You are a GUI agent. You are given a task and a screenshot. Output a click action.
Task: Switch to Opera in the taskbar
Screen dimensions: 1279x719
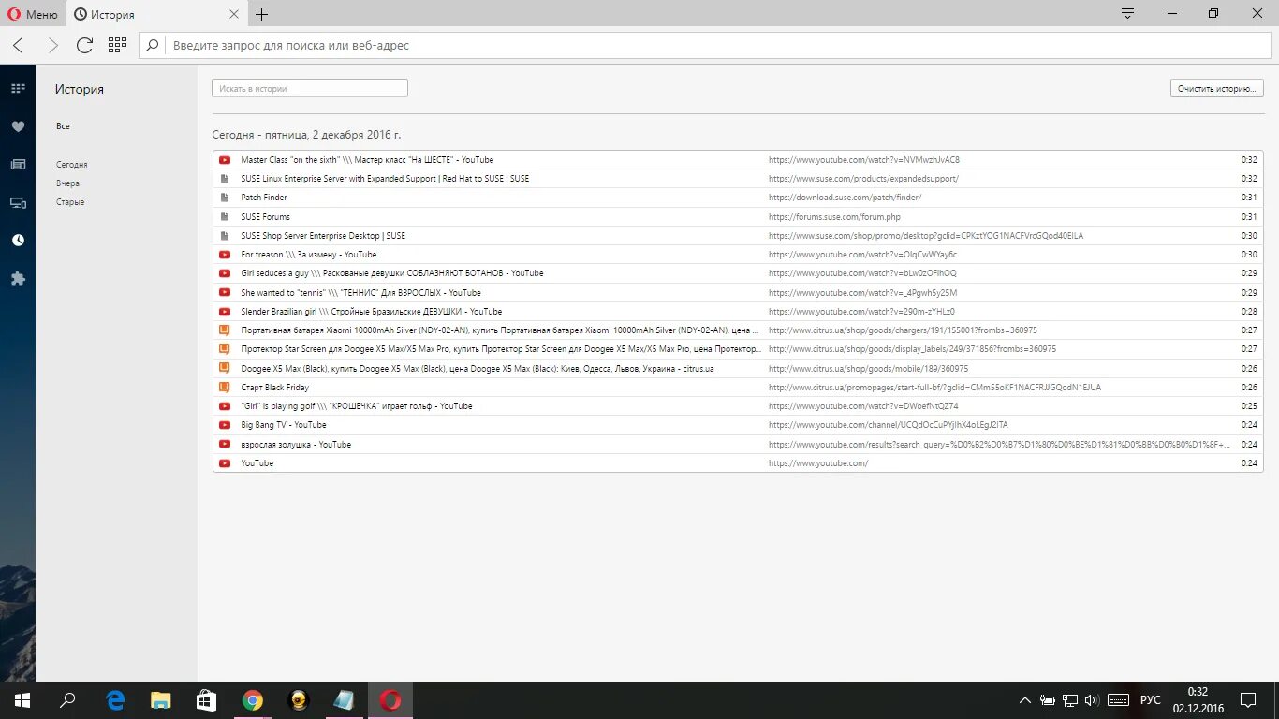pos(390,700)
